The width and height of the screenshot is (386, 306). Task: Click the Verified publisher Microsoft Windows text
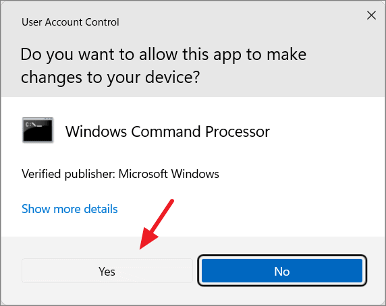pyautogui.click(x=120, y=174)
